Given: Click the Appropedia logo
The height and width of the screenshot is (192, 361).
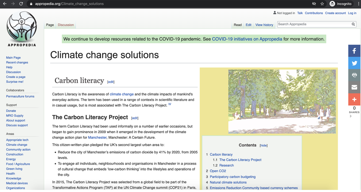Looking at the screenshot, I should pyautogui.click(x=22, y=29).
